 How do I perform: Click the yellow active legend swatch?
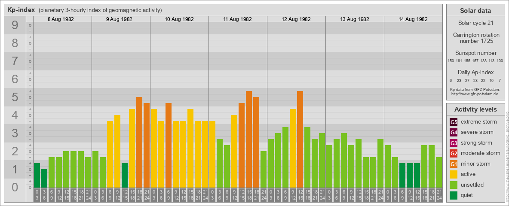(454, 174)
